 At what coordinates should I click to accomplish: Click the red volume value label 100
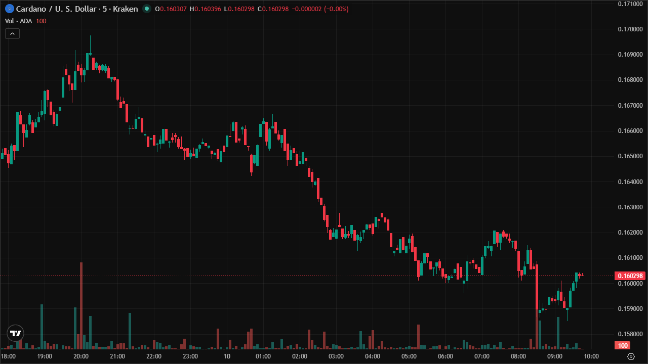pyautogui.click(x=623, y=346)
